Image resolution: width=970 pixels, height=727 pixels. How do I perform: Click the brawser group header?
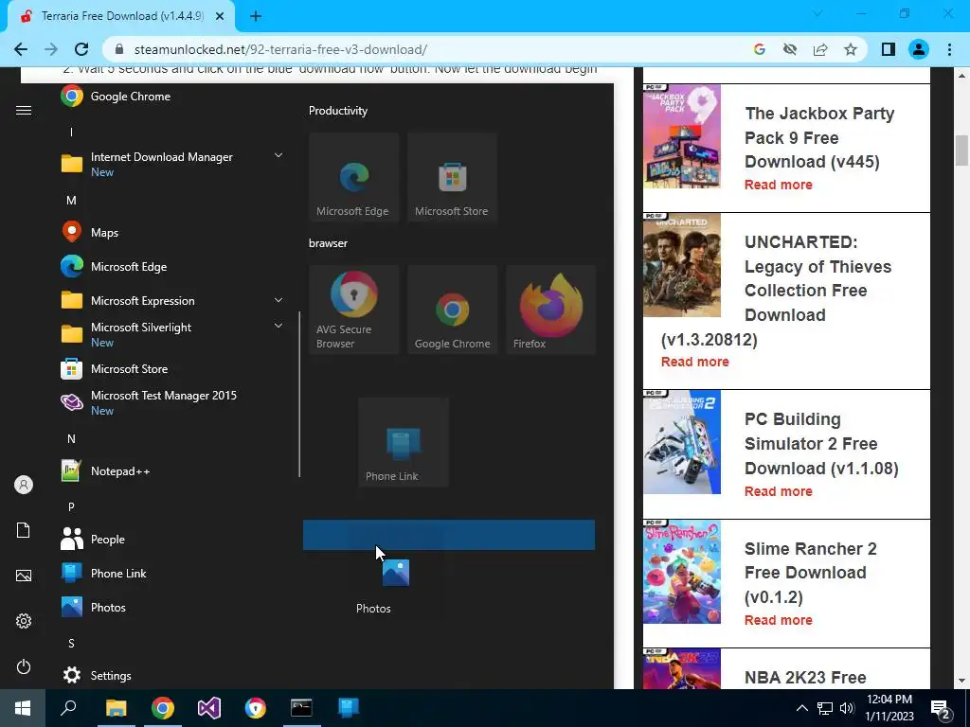[329, 243]
